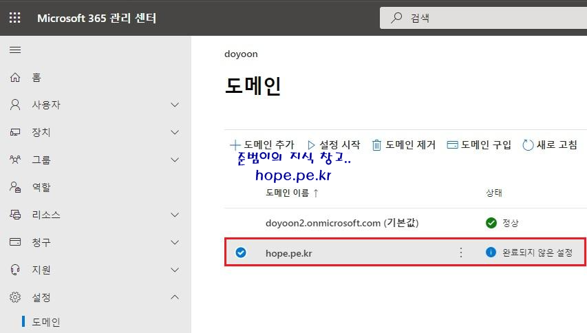Click the Microsoft 365 관리 센터 title
The height and width of the screenshot is (333, 587).
(x=96, y=18)
